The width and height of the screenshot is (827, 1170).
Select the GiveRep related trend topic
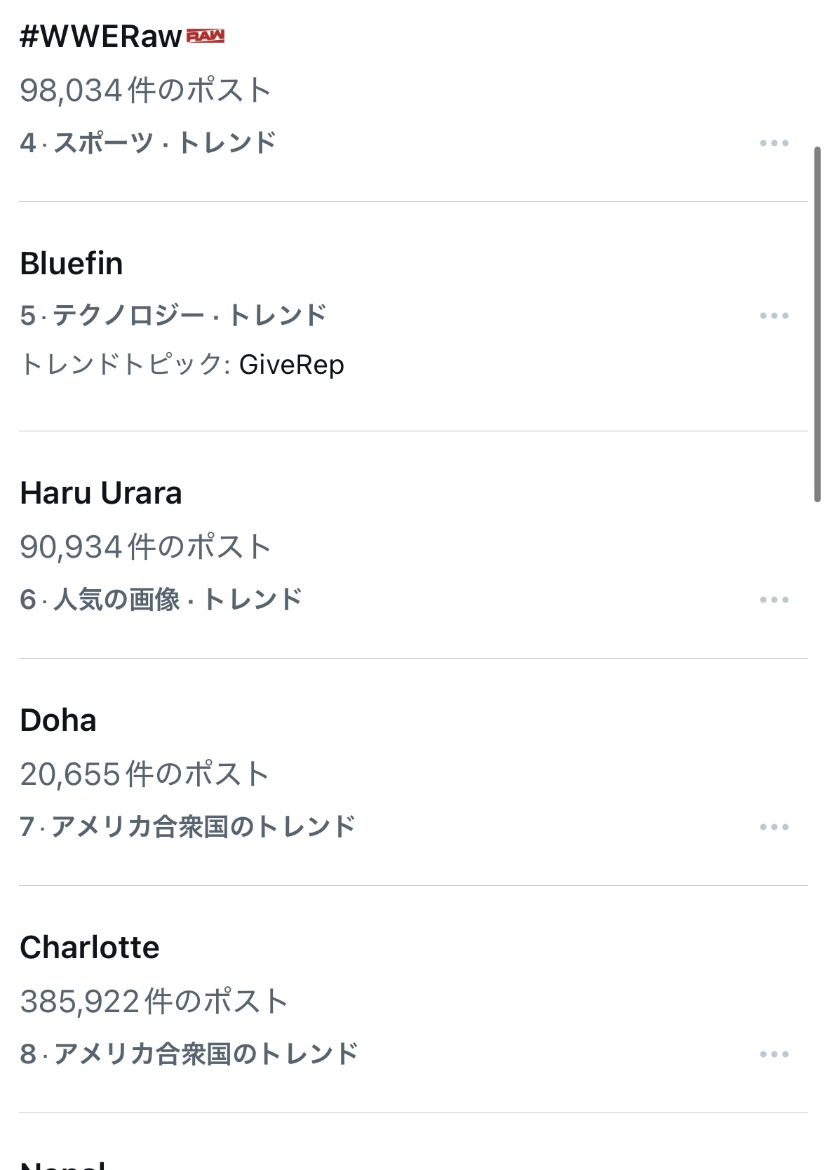click(x=292, y=365)
